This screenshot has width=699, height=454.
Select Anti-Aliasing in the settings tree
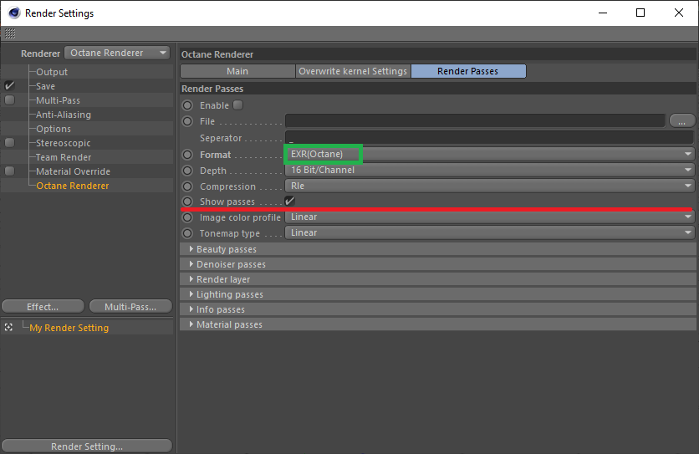64,115
